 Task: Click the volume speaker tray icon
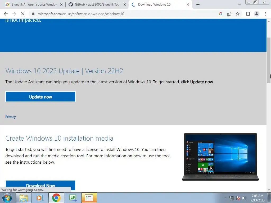point(244,198)
